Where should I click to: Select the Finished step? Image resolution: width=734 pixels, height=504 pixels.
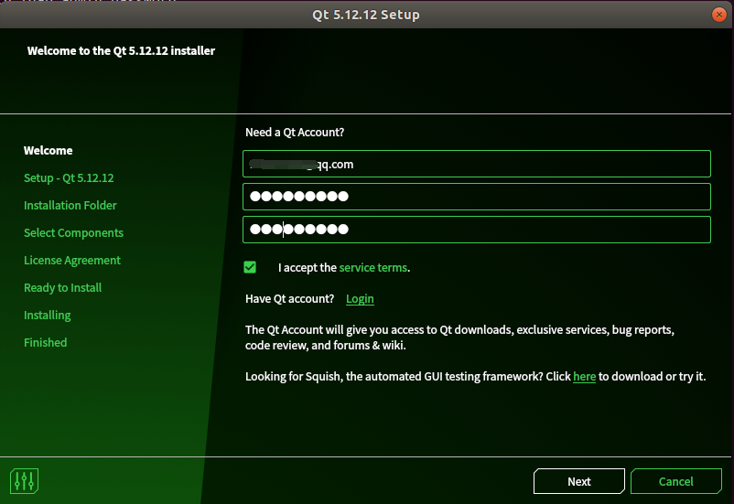point(46,342)
